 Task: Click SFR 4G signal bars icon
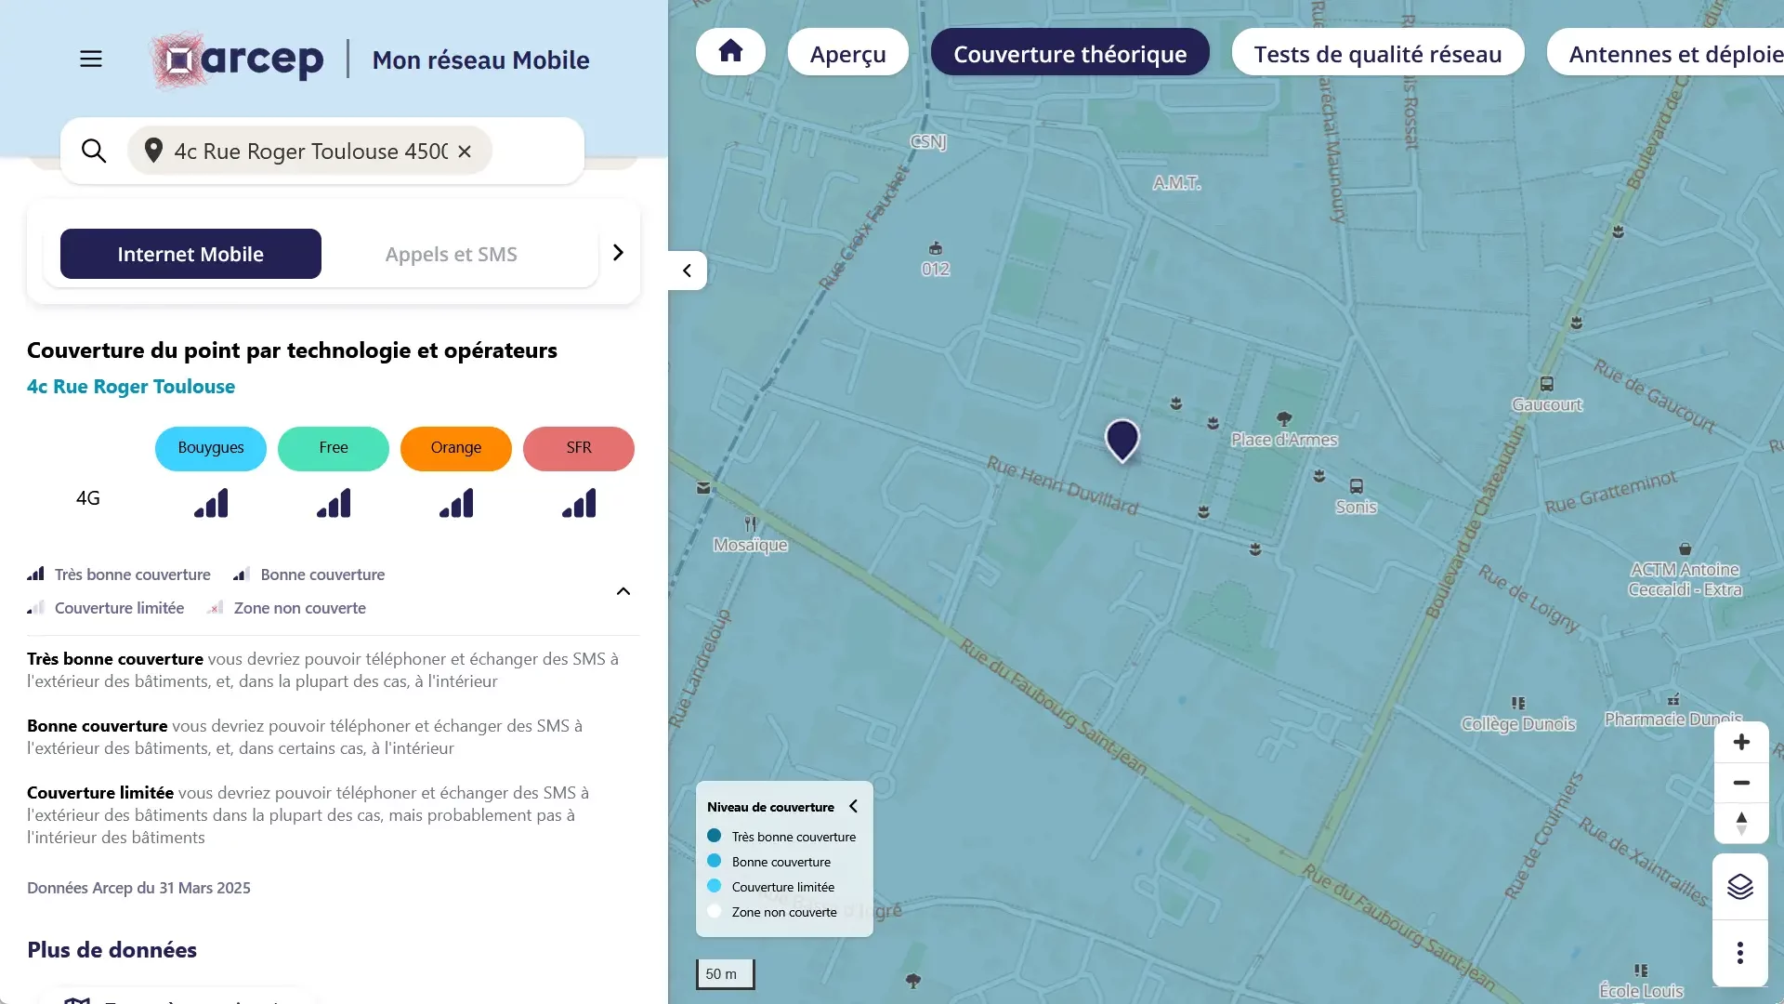click(x=579, y=503)
